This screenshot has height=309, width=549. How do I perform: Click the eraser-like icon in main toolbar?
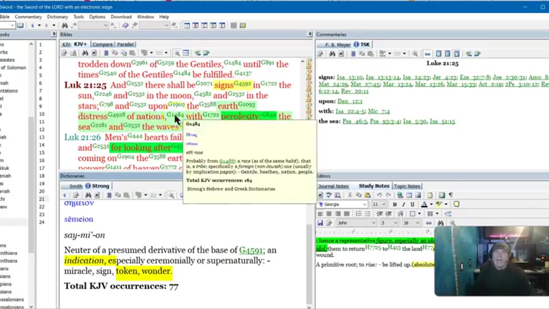[x=125, y=25]
